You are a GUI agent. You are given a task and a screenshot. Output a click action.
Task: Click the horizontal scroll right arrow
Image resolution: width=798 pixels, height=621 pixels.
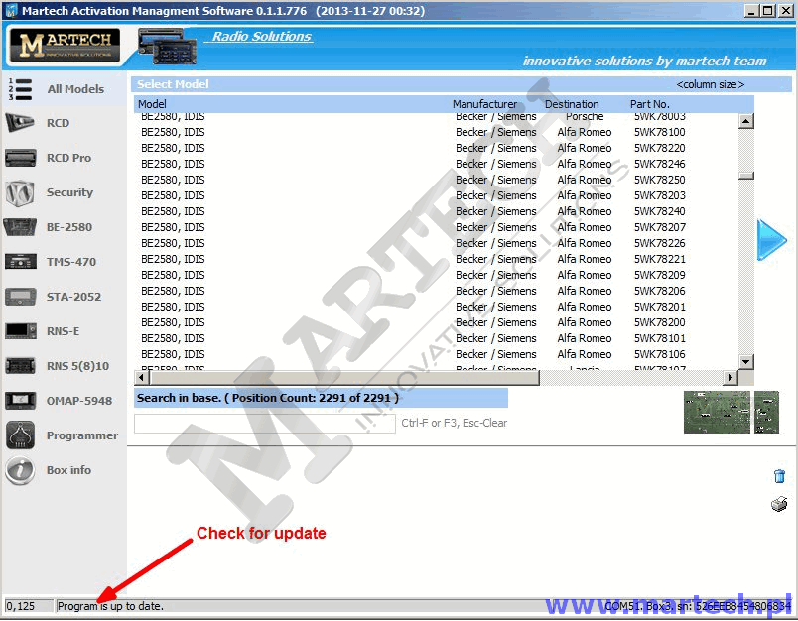tap(731, 377)
